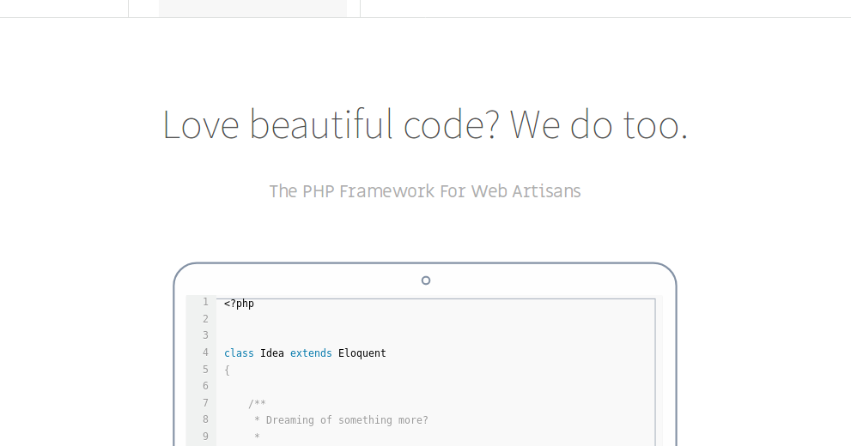The image size is (851, 446).
Task: Click line number 8 in the gutter
Action: pyautogui.click(x=205, y=419)
